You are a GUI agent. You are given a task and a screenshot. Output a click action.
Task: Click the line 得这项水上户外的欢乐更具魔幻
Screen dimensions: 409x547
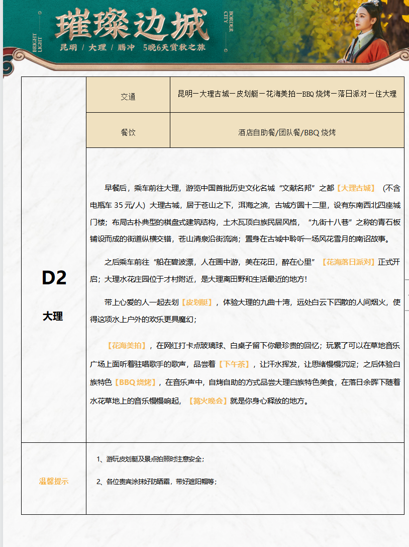pyautogui.click(x=143, y=319)
